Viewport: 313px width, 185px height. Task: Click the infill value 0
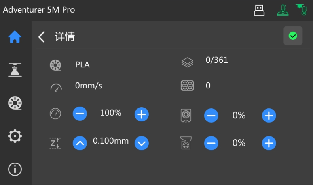coord(208,86)
